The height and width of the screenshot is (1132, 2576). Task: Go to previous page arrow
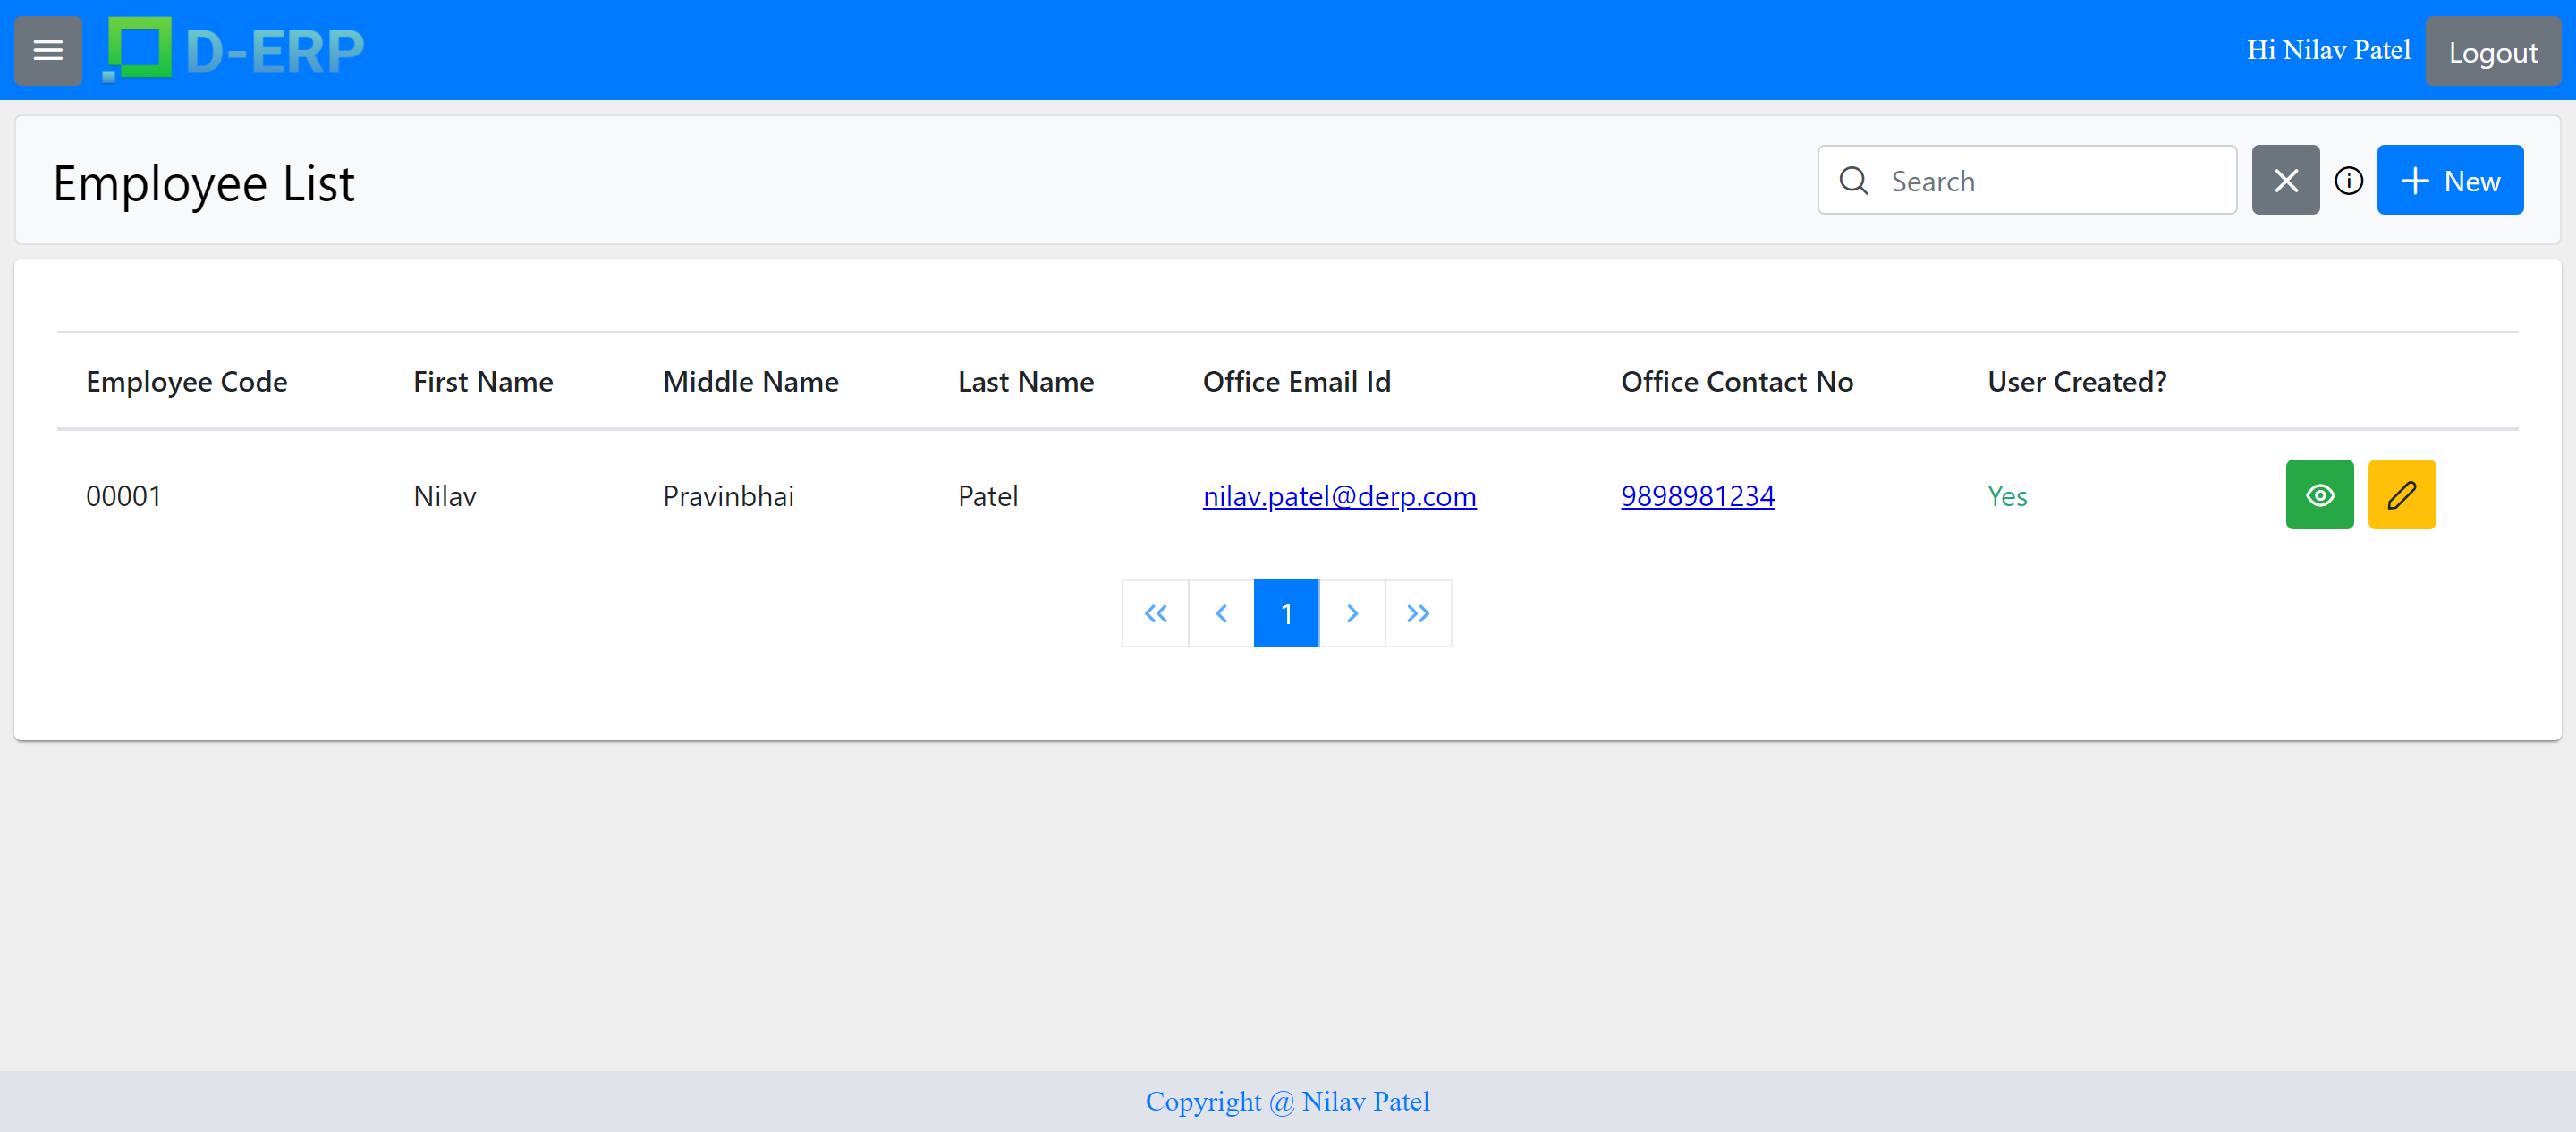pos(1221,613)
